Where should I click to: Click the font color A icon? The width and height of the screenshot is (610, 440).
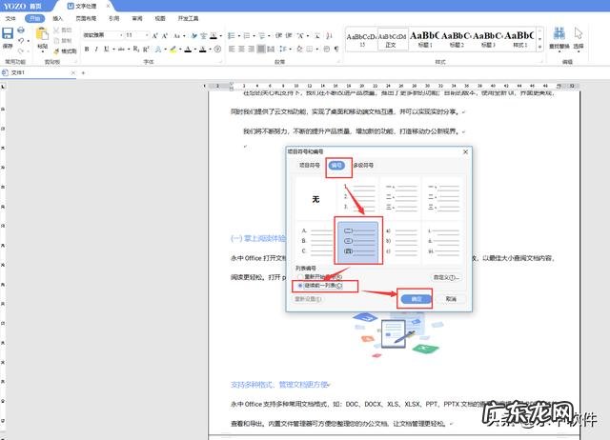click(188, 49)
